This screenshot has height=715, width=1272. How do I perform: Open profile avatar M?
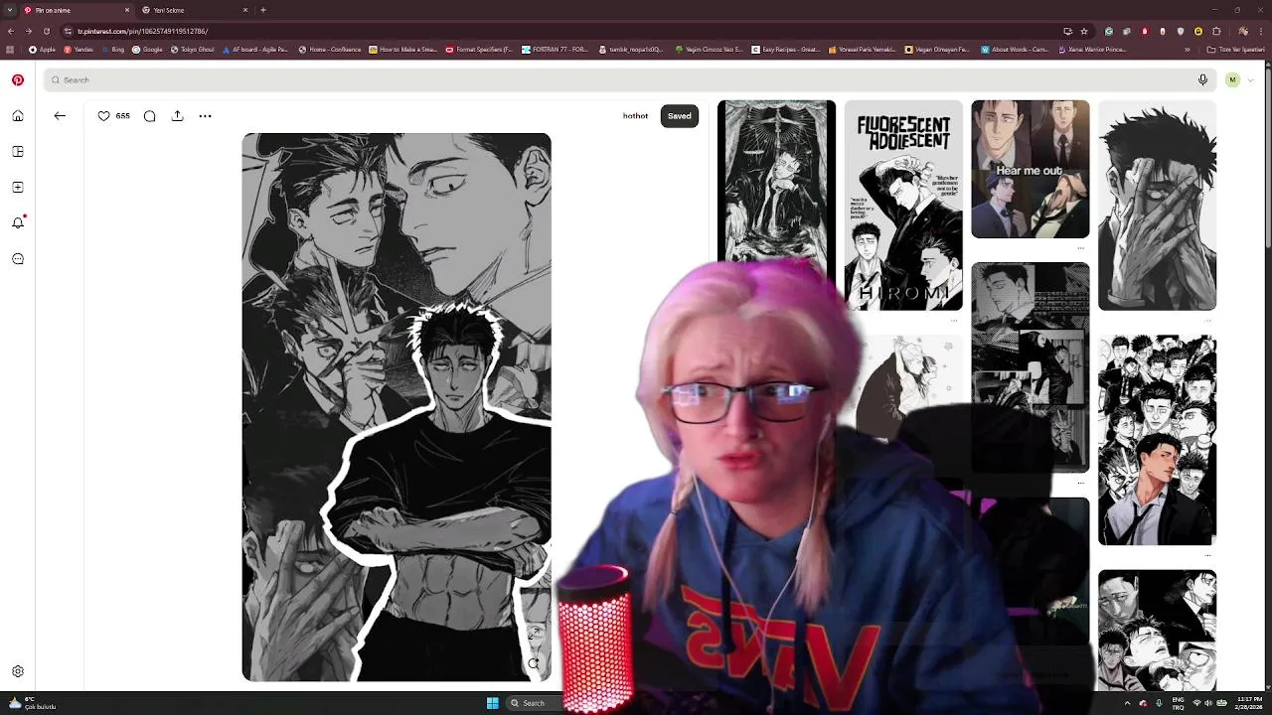pyautogui.click(x=1232, y=79)
